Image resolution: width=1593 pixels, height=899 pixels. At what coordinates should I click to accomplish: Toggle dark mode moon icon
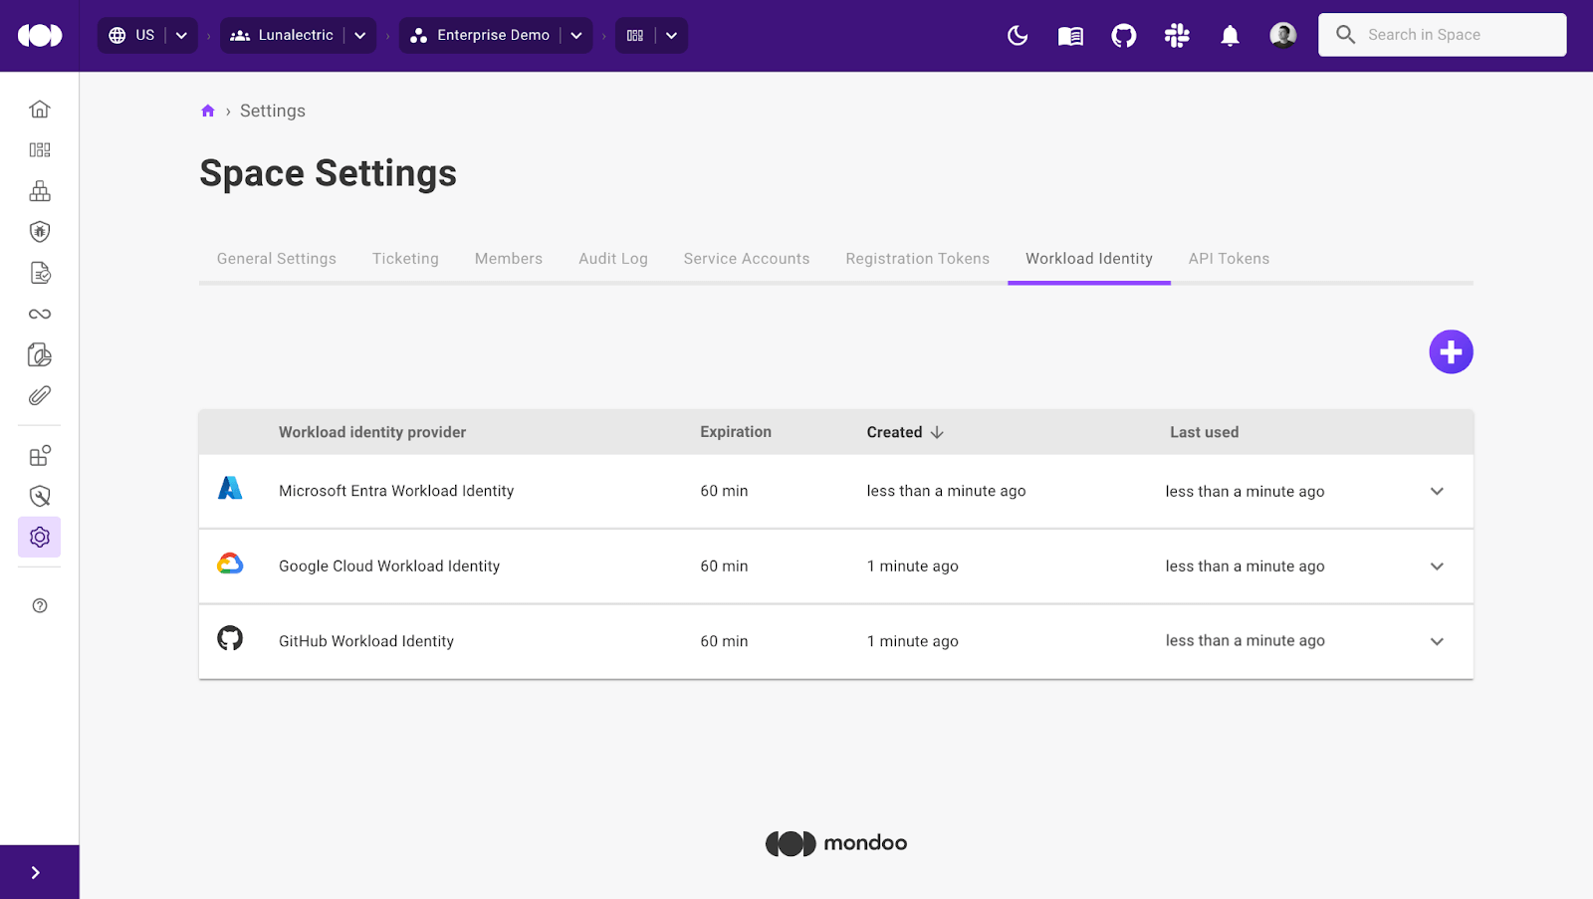tap(1018, 36)
